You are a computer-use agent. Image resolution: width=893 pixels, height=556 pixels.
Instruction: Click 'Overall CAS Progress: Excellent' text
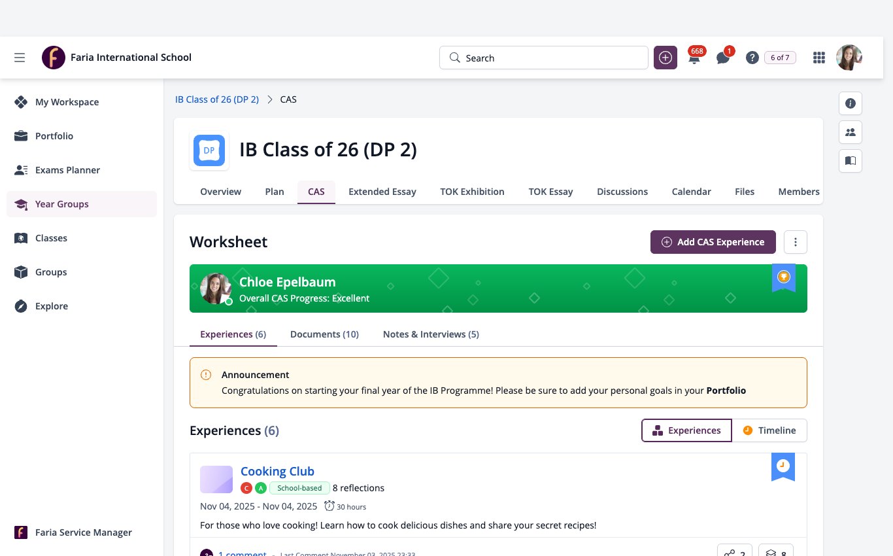point(304,298)
